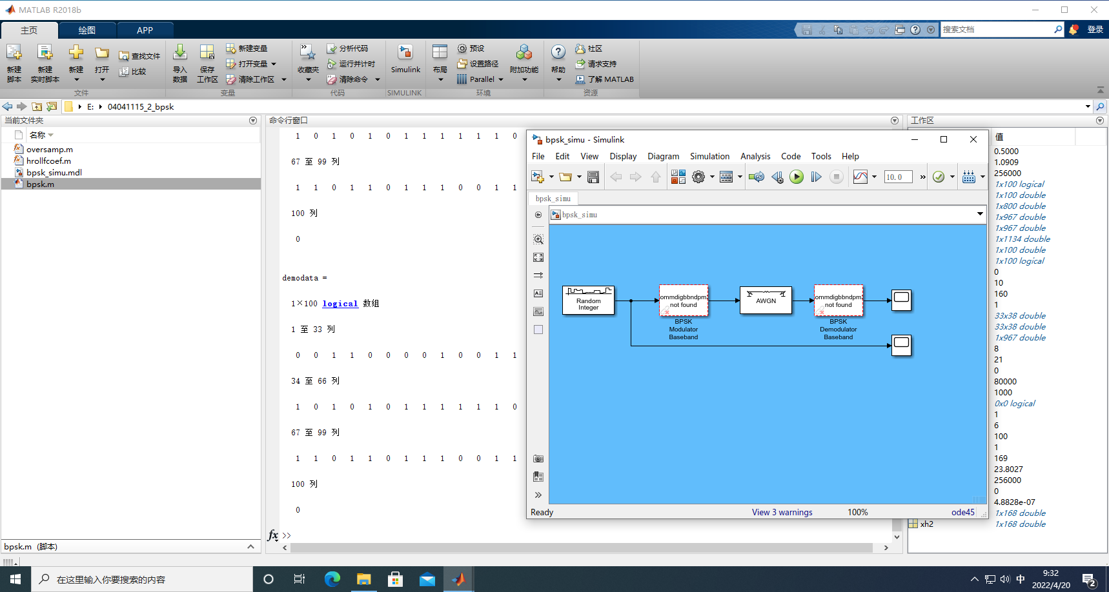Click the Annotation text palette icon
The height and width of the screenshot is (592, 1109).
click(538, 293)
